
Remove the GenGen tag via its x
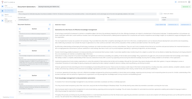pos(23,94)
